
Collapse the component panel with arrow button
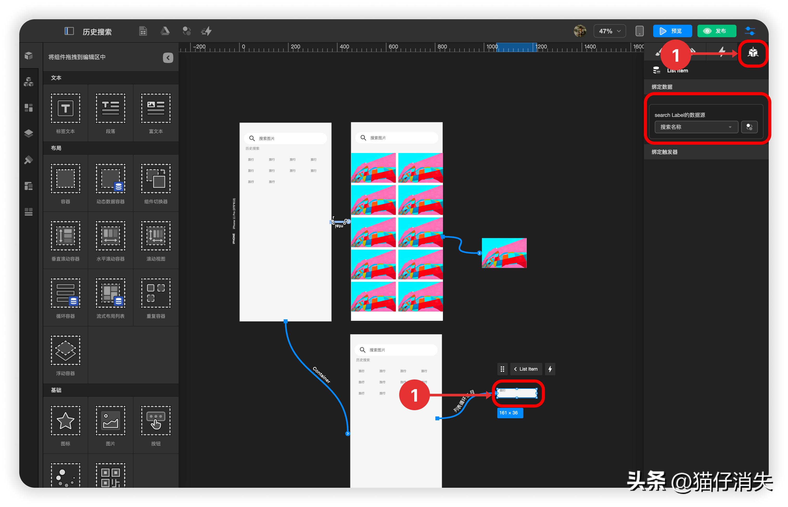168,58
